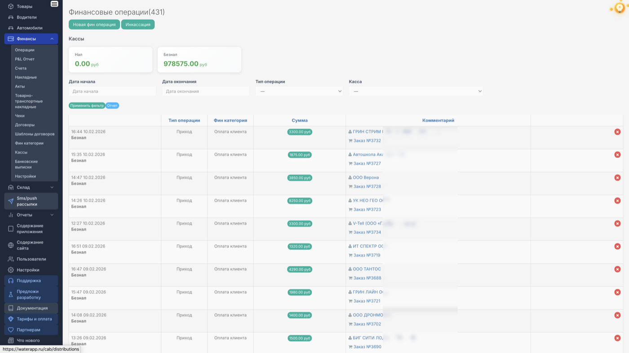629x353 pixels.
Task: Click red delete icon for Заказ №3728 row
Action: pos(617,178)
